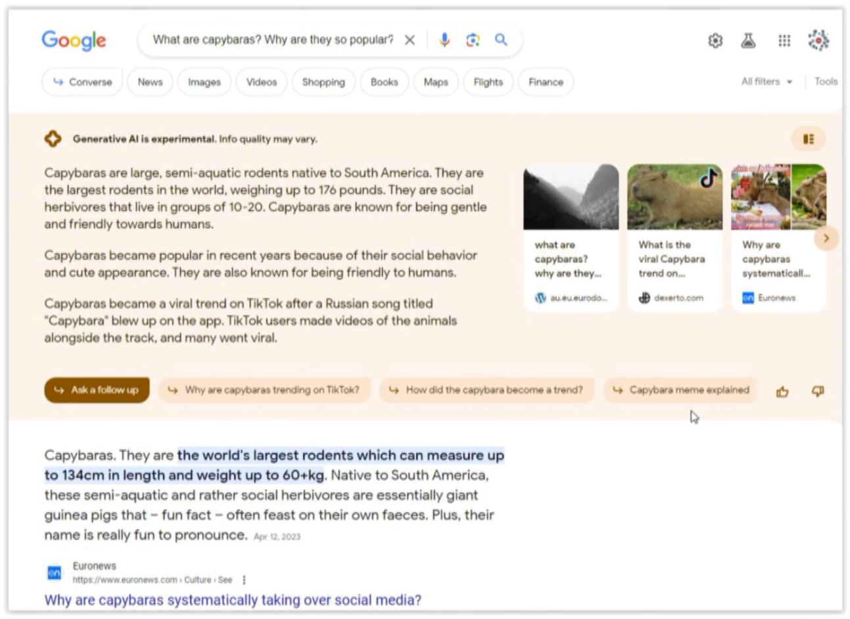Switch to the Videos tab
850x619 pixels.
262,82
